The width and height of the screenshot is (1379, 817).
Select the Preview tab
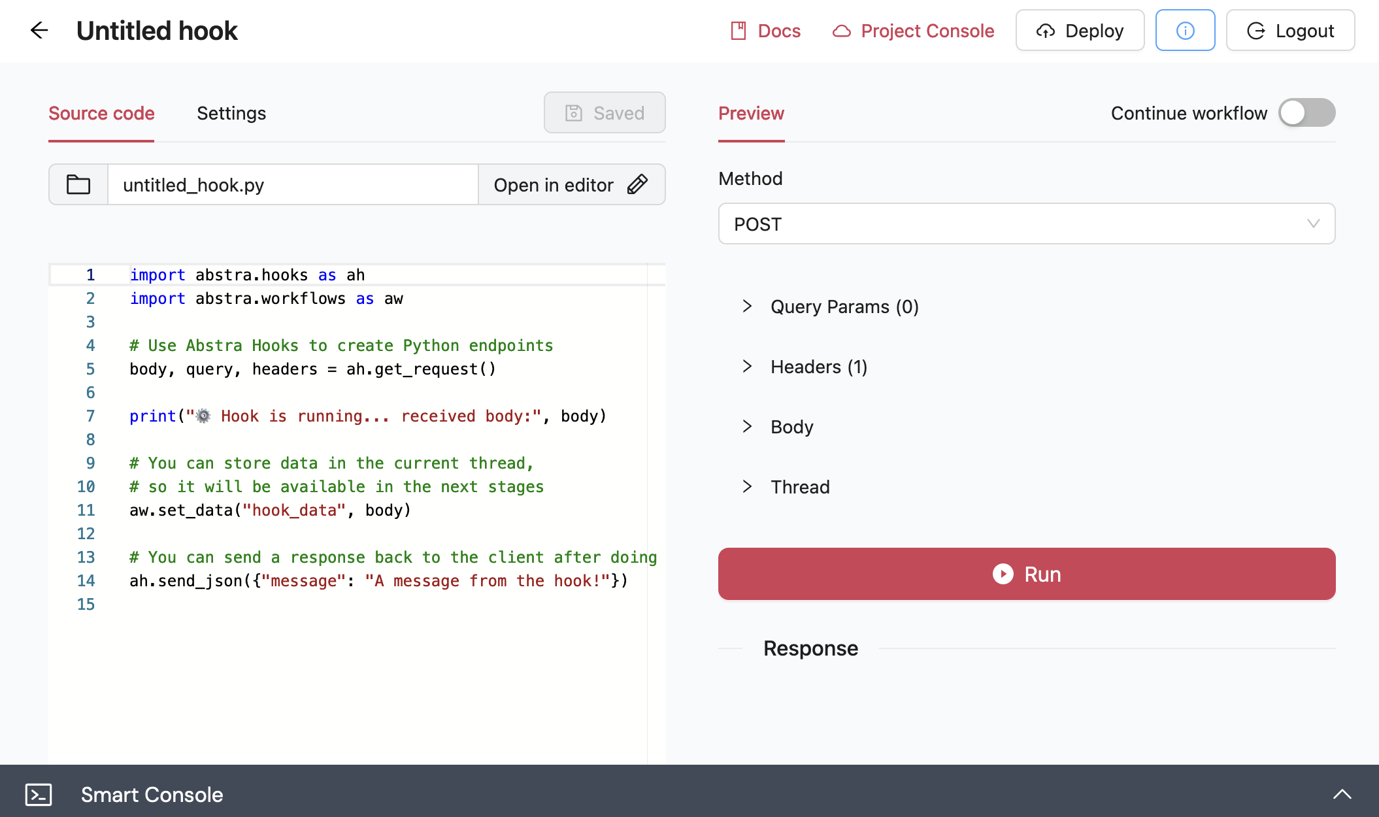click(x=751, y=113)
